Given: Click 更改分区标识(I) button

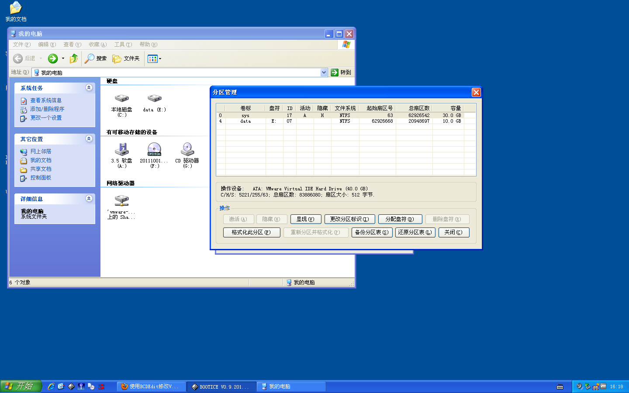Looking at the screenshot, I should [x=349, y=219].
